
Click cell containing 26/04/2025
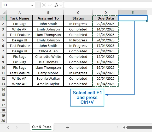coord(106,51)
